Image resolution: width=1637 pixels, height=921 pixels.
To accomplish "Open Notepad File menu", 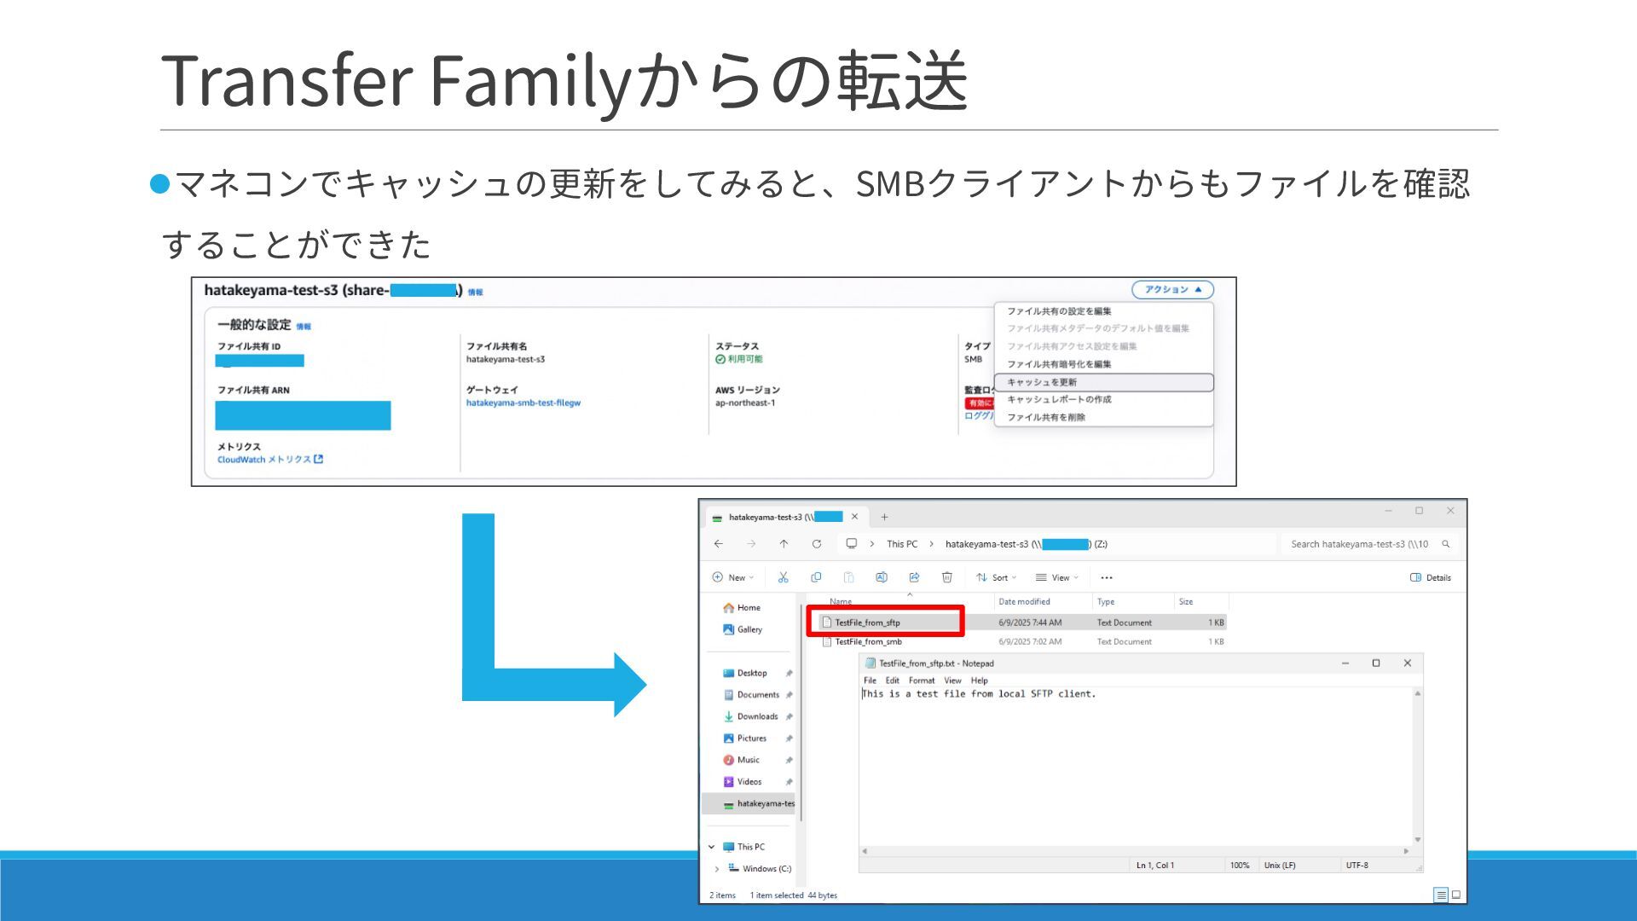I will 870,681.
